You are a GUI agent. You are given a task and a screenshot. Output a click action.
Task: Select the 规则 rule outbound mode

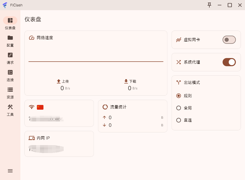pyautogui.click(x=179, y=96)
